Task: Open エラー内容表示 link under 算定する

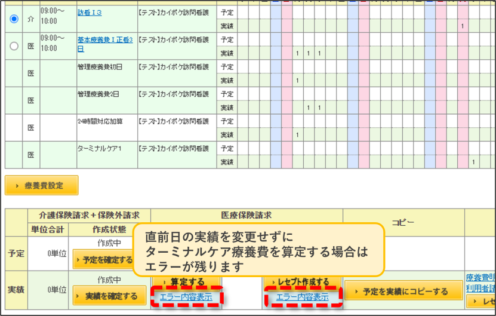Action: (x=186, y=297)
